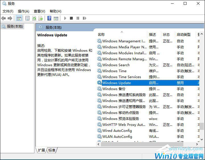Open the 查看(V) menu

tap(40, 11)
